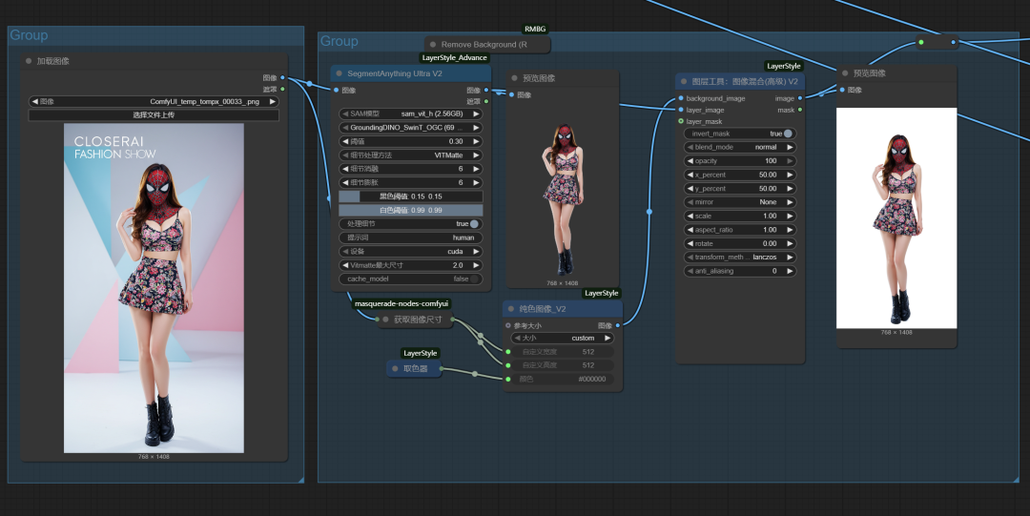This screenshot has width=1030, height=516.
Task: Open the transform_method lanczos combo
Action: [740, 257]
